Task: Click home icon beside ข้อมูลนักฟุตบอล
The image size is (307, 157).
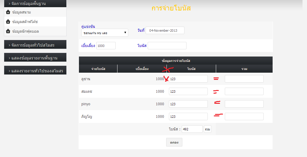Action: click(8, 31)
